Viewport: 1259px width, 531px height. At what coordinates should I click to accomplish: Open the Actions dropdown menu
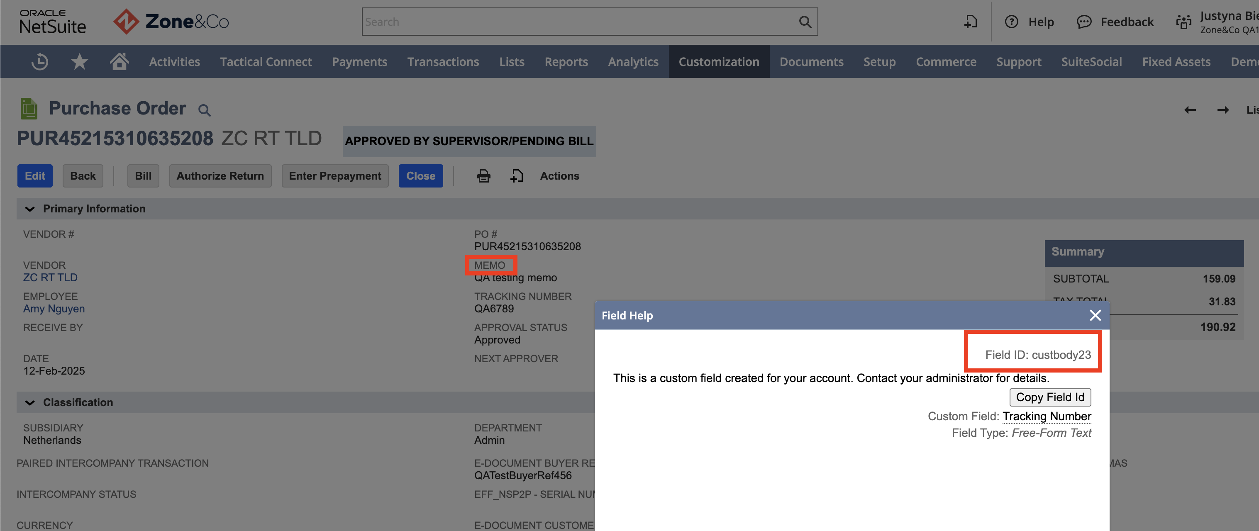(560, 176)
